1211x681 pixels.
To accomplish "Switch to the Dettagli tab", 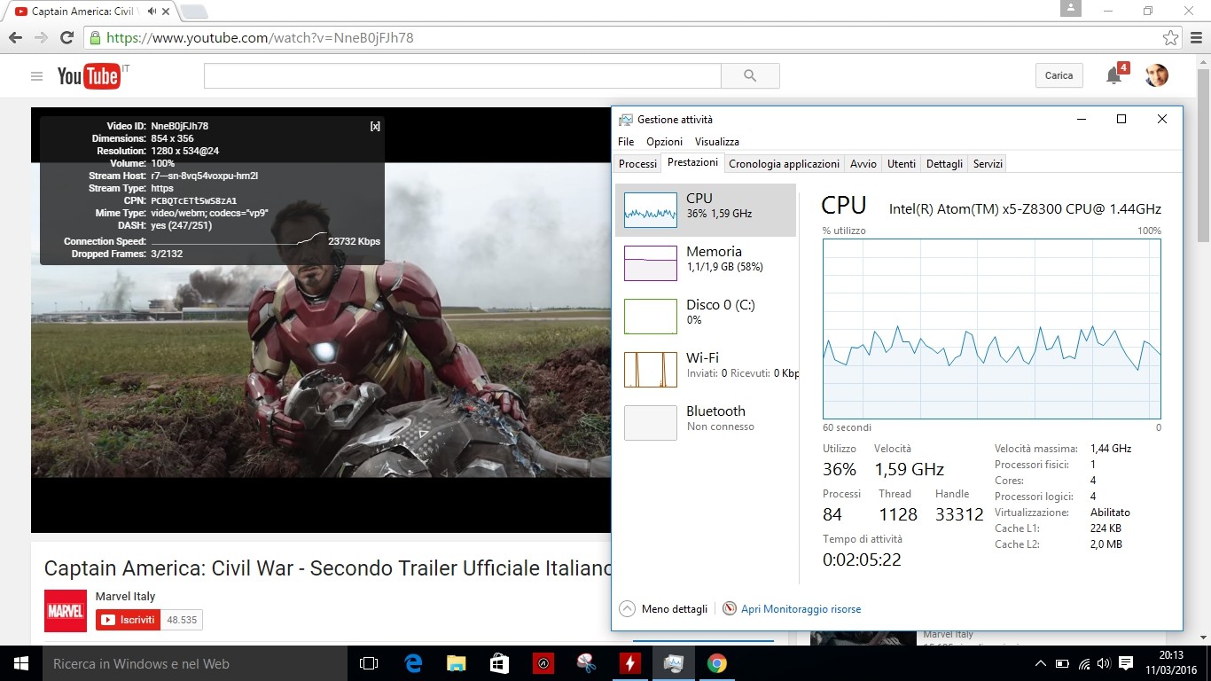I will [x=944, y=164].
